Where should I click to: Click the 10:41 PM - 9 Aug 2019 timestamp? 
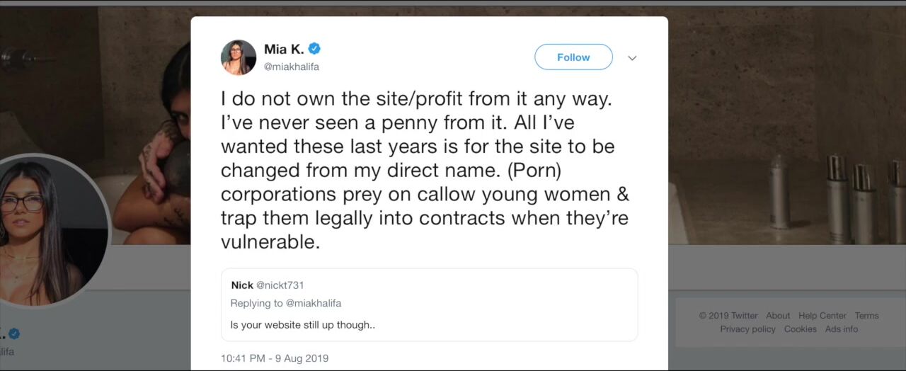(275, 358)
